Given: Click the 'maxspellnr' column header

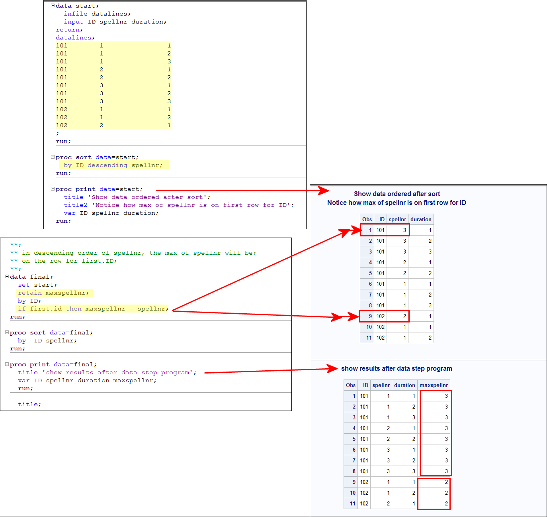Looking at the screenshot, I should 434,385.
